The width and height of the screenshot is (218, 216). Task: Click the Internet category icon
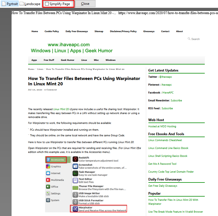click(x=48, y=173)
